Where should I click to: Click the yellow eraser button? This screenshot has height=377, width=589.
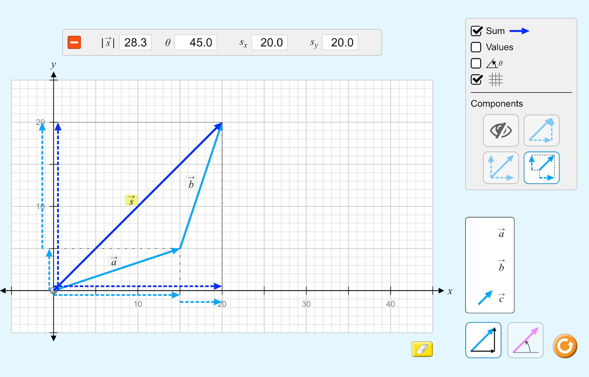point(422,349)
